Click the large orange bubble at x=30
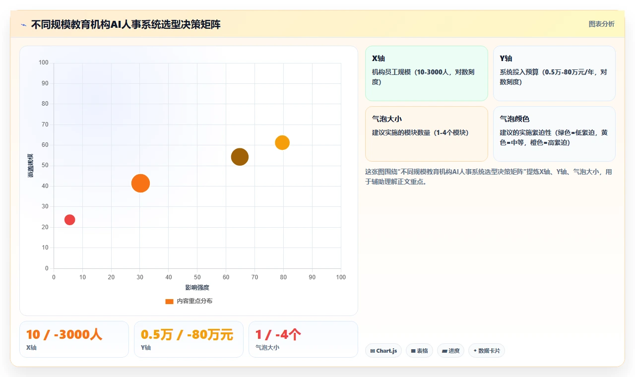635x377 pixels. [140, 184]
